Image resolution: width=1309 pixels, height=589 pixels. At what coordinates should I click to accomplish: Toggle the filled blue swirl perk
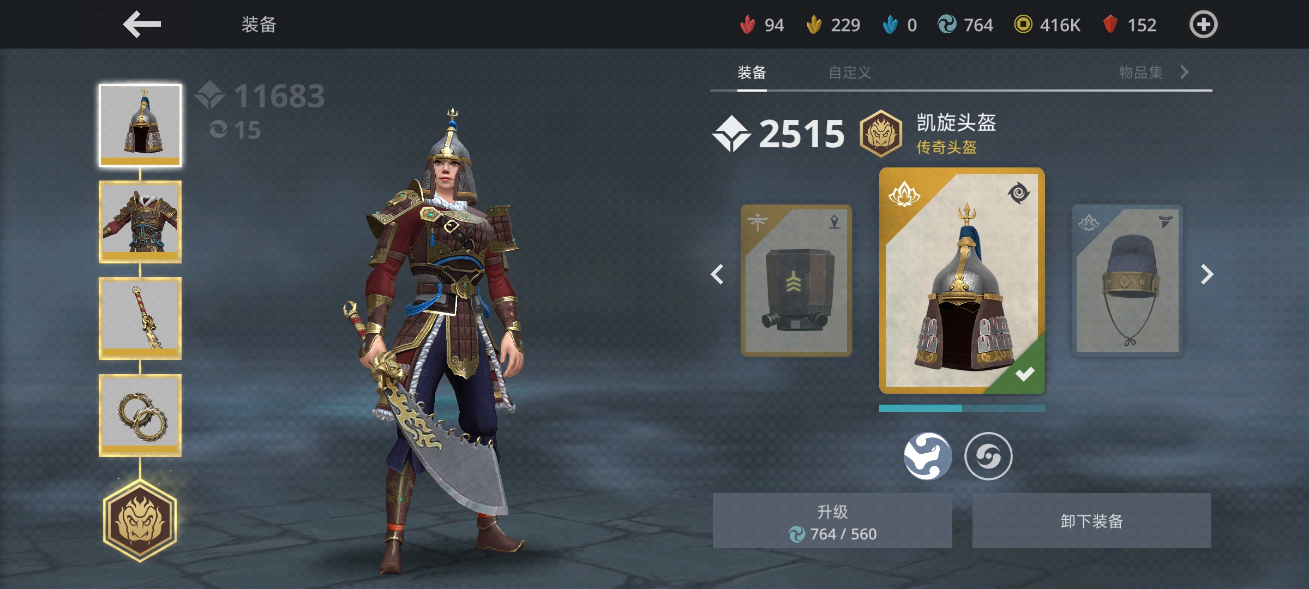pyautogui.click(x=928, y=456)
